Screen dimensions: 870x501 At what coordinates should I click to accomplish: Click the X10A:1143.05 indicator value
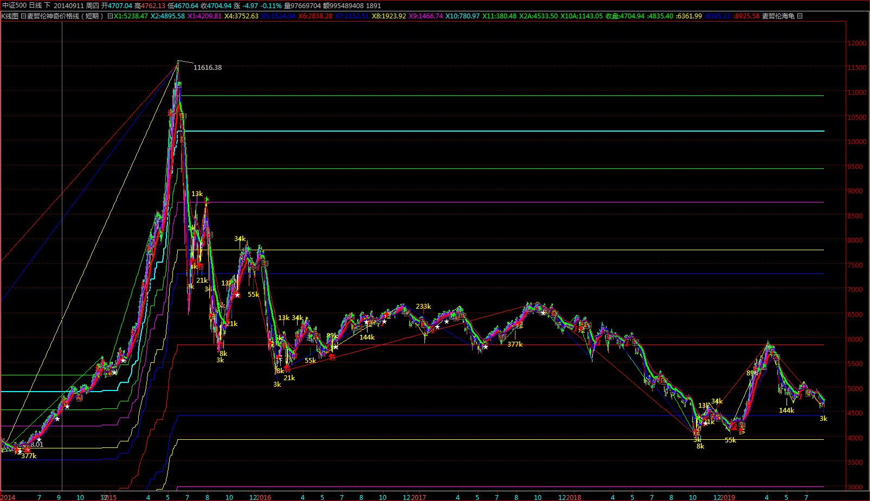click(x=582, y=16)
